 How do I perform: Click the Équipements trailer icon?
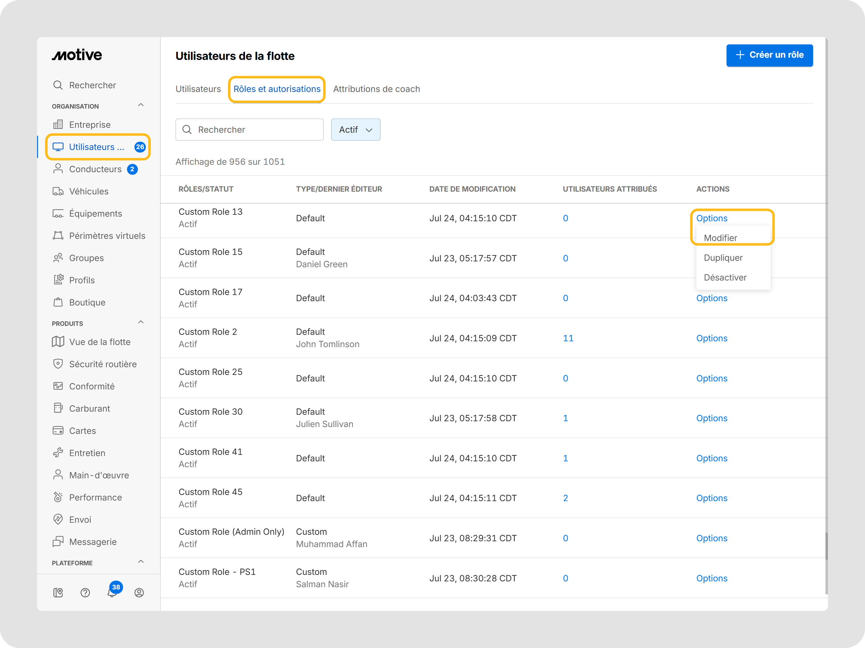point(58,214)
